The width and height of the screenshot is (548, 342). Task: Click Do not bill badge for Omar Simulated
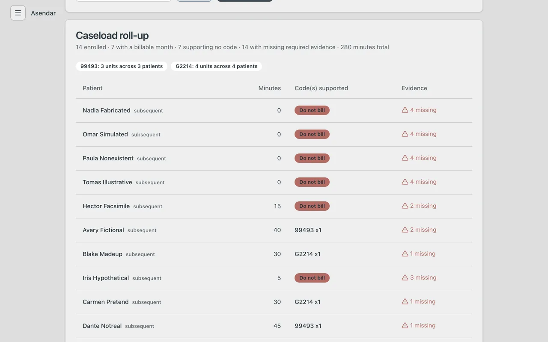click(312, 134)
